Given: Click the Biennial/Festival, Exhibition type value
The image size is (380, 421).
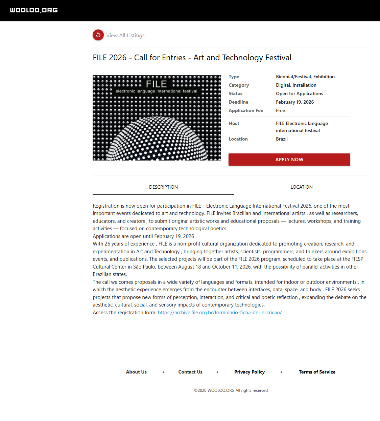Looking at the screenshot, I should tap(305, 77).
